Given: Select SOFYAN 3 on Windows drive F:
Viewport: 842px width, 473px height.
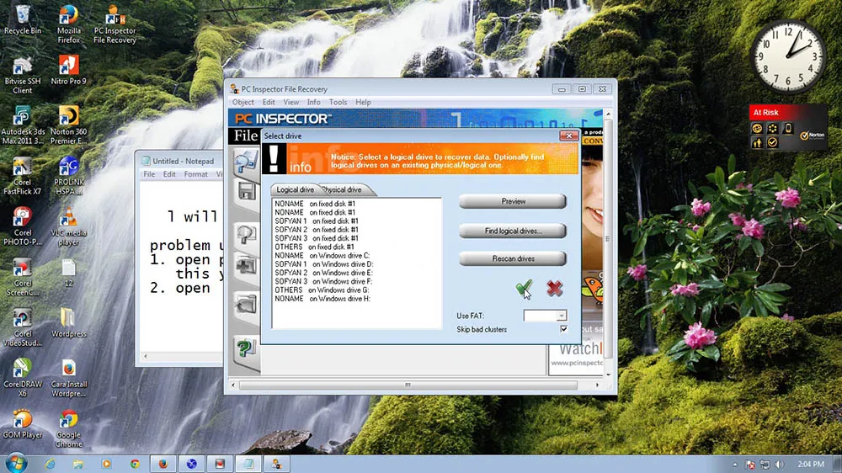Looking at the screenshot, I should 323,281.
